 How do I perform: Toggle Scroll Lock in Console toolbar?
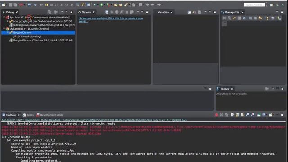pos(238,115)
